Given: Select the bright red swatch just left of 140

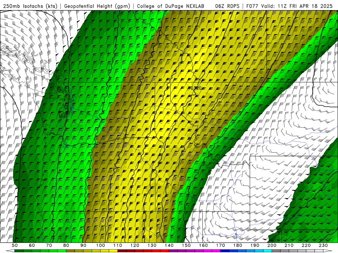Looking at the screenshot, I should click(165, 251).
